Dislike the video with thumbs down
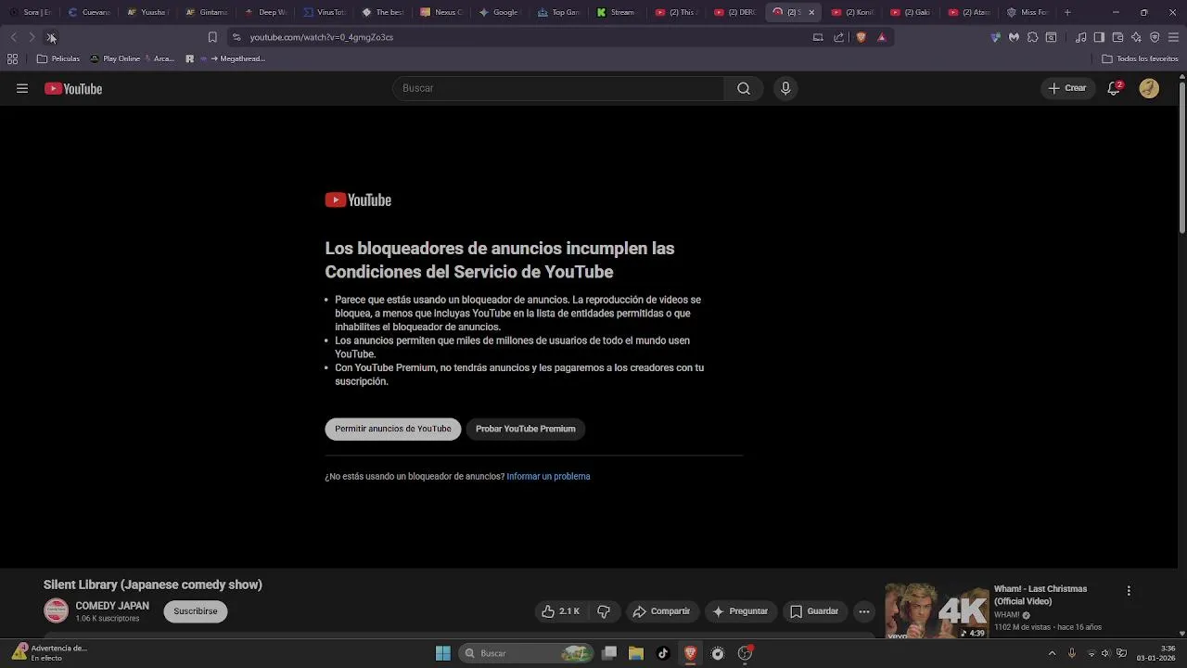 [x=604, y=611]
